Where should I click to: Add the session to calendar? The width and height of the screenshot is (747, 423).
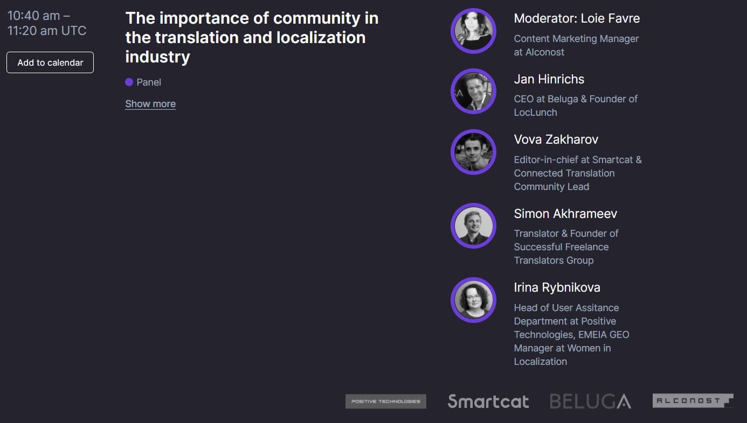[x=50, y=62]
